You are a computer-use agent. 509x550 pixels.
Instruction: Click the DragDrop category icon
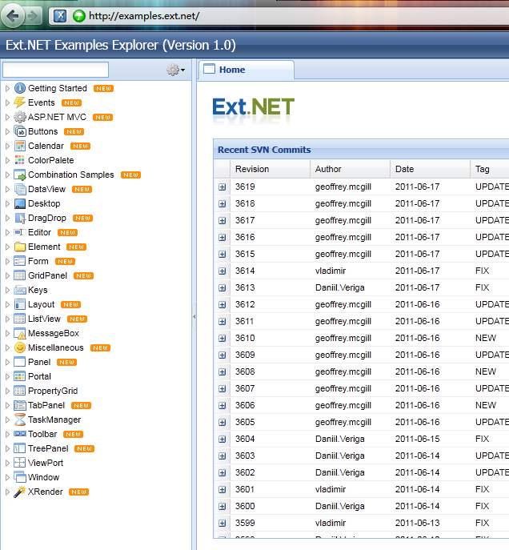[20, 218]
